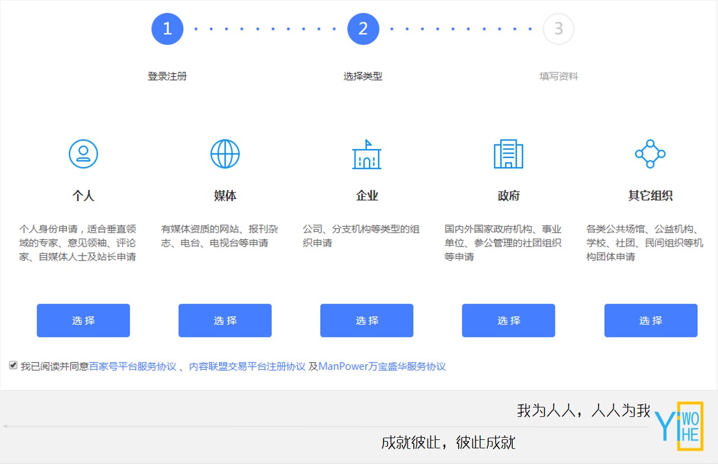Click the 媒体 globe icon
The height and width of the screenshot is (464, 718).
pos(225,153)
